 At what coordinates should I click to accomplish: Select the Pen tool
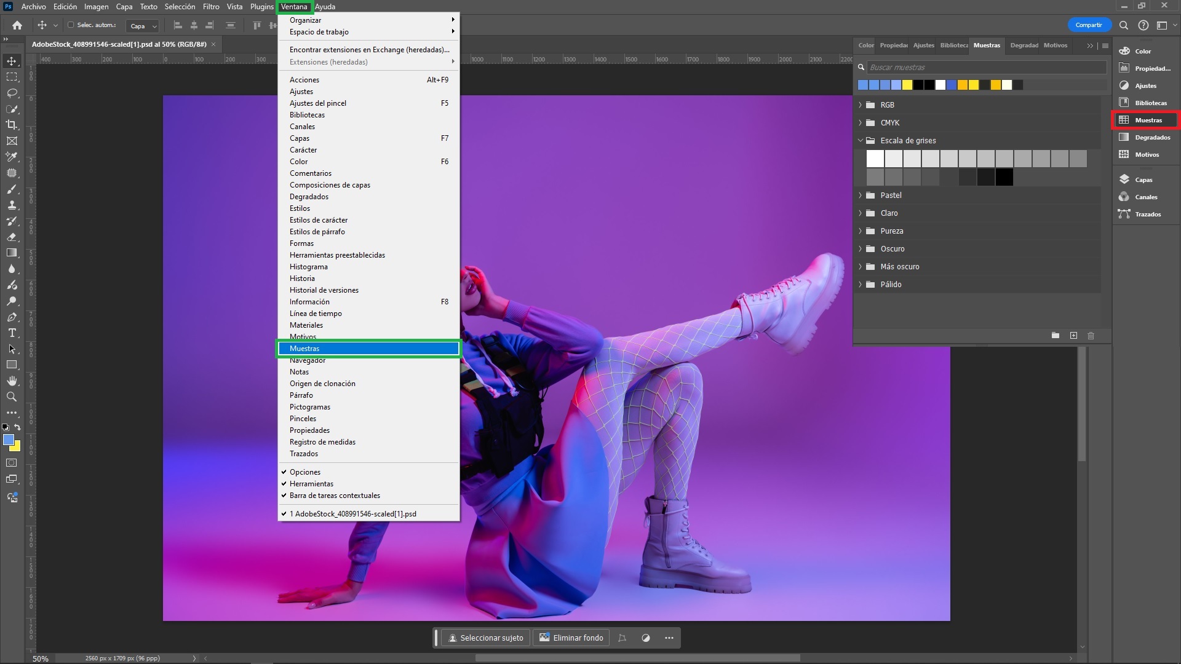click(x=12, y=317)
